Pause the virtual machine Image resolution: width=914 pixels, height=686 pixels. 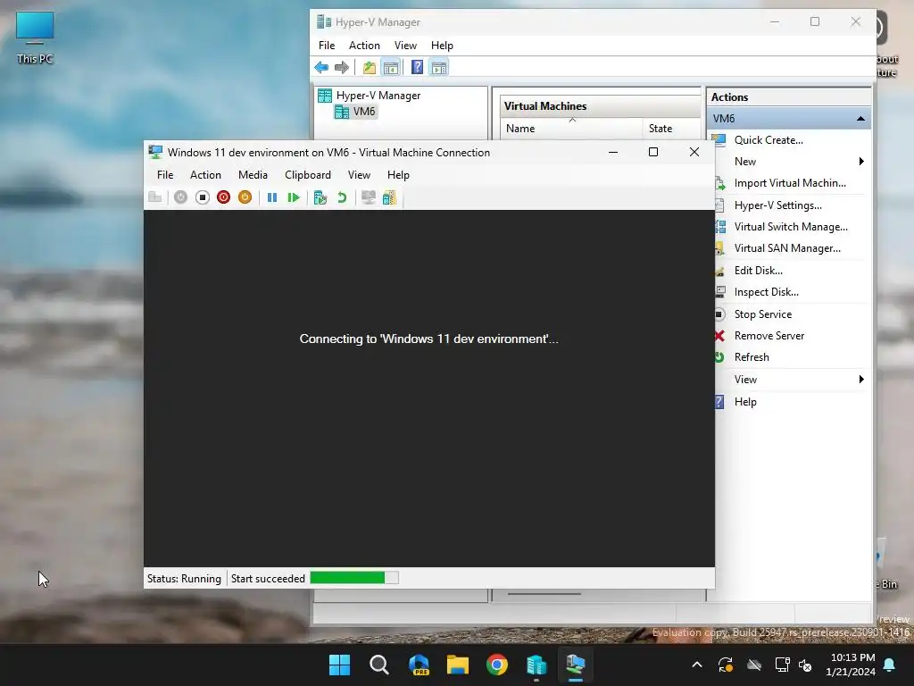click(x=271, y=197)
